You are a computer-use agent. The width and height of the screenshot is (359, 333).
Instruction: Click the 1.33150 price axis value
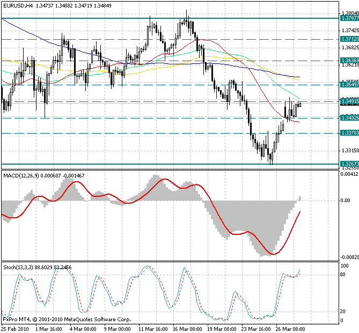pyautogui.click(x=350, y=150)
